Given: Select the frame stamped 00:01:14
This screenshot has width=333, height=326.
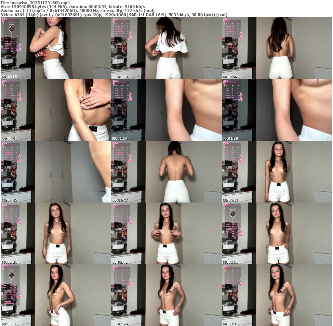Looking at the screenshot, I should click(166, 110).
